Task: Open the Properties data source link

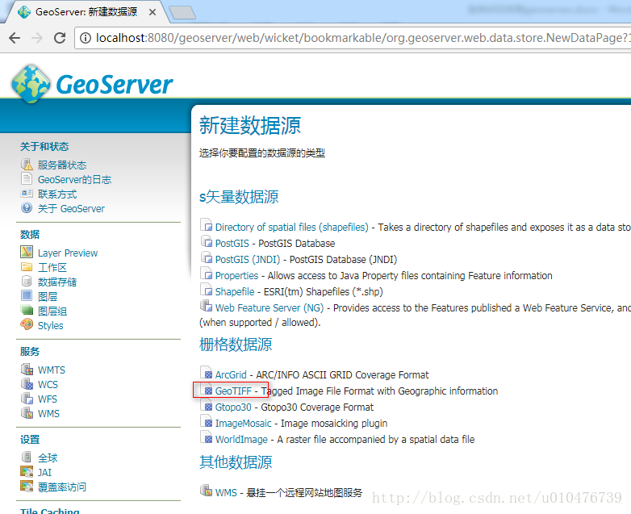Action: pyautogui.click(x=236, y=276)
